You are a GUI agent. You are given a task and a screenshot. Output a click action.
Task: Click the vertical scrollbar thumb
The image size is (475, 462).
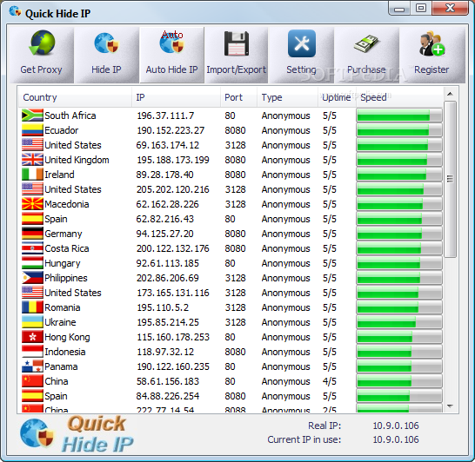[x=450, y=179]
